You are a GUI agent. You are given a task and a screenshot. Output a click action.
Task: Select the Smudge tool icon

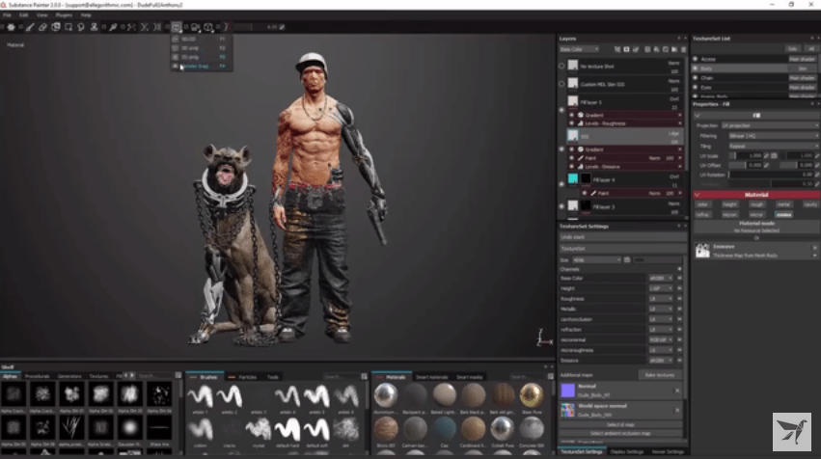click(x=81, y=27)
